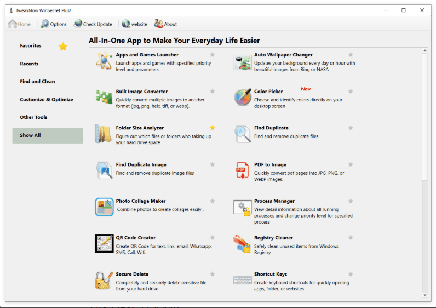Toggle favorite star for Registry Cleaner
This screenshot has height=308, width=436.
coord(351,238)
